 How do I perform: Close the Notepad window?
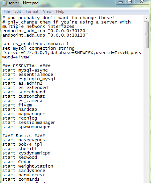coord(142,2)
